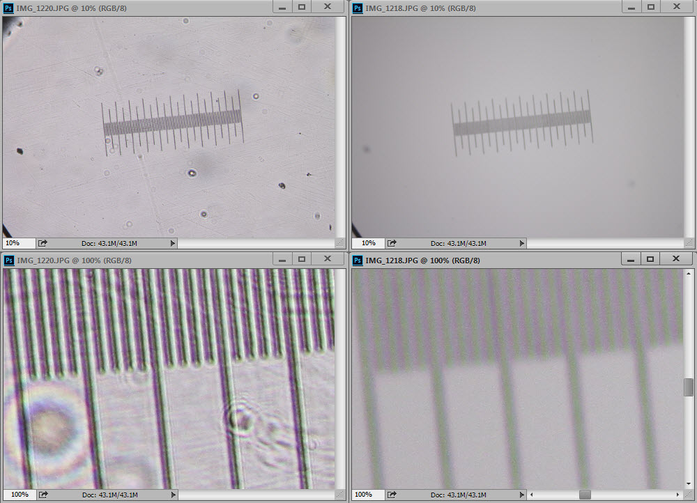Minimize the IMG_1218.JPG @ 10% window
This screenshot has height=503, width=697.
click(x=631, y=7)
